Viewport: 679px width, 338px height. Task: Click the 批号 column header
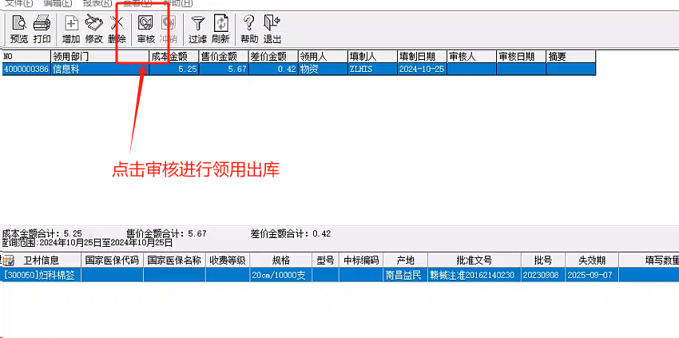(x=543, y=260)
